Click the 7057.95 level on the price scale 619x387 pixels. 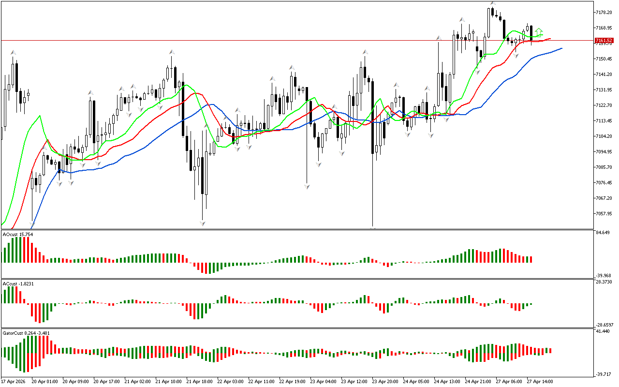604,213
